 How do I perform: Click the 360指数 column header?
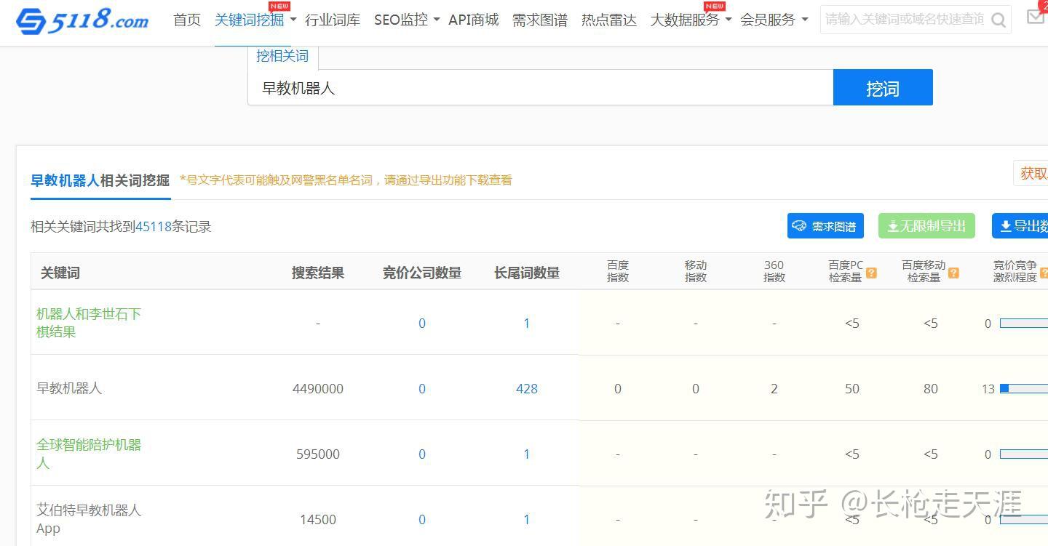(774, 271)
